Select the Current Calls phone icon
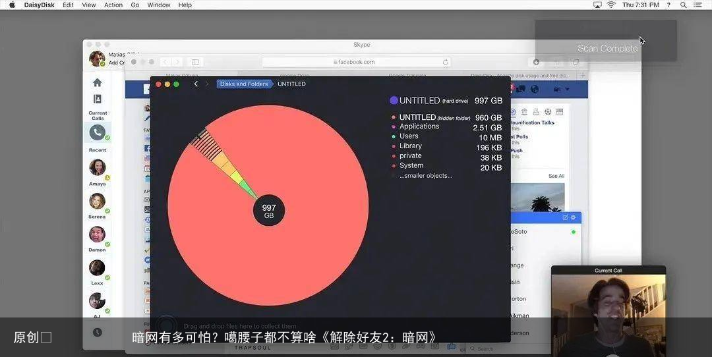Screen dimensions: 712x357 97,132
